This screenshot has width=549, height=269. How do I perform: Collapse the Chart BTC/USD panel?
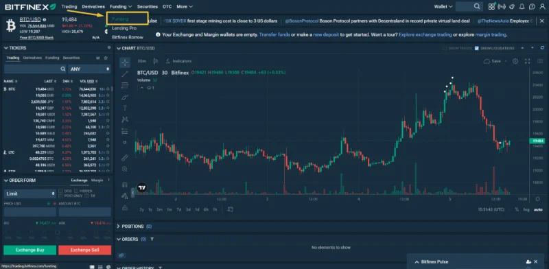coord(119,48)
